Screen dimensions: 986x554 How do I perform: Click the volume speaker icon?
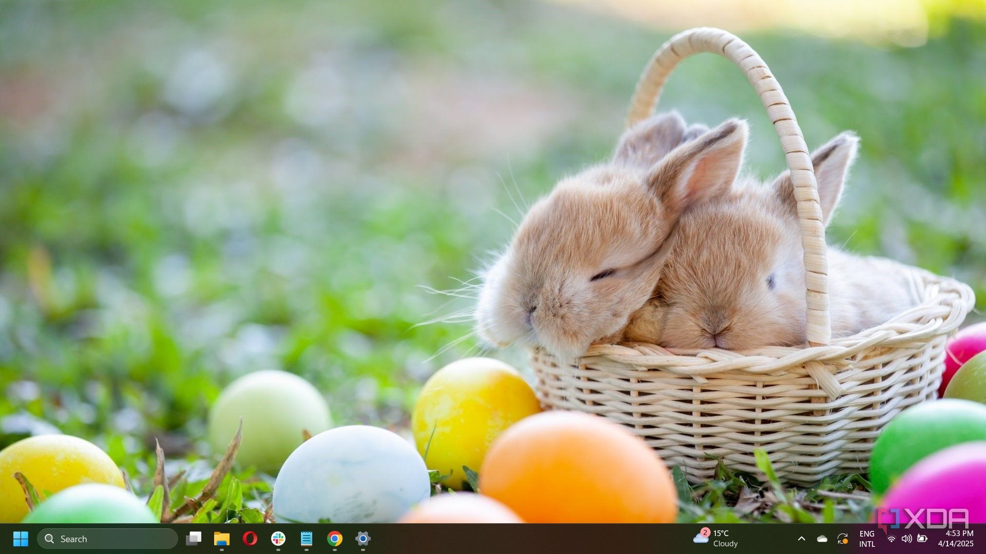click(907, 539)
